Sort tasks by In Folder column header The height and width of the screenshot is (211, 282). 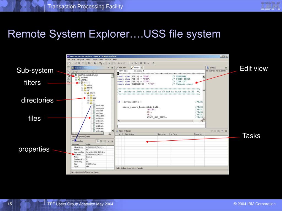tap(182, 134)
